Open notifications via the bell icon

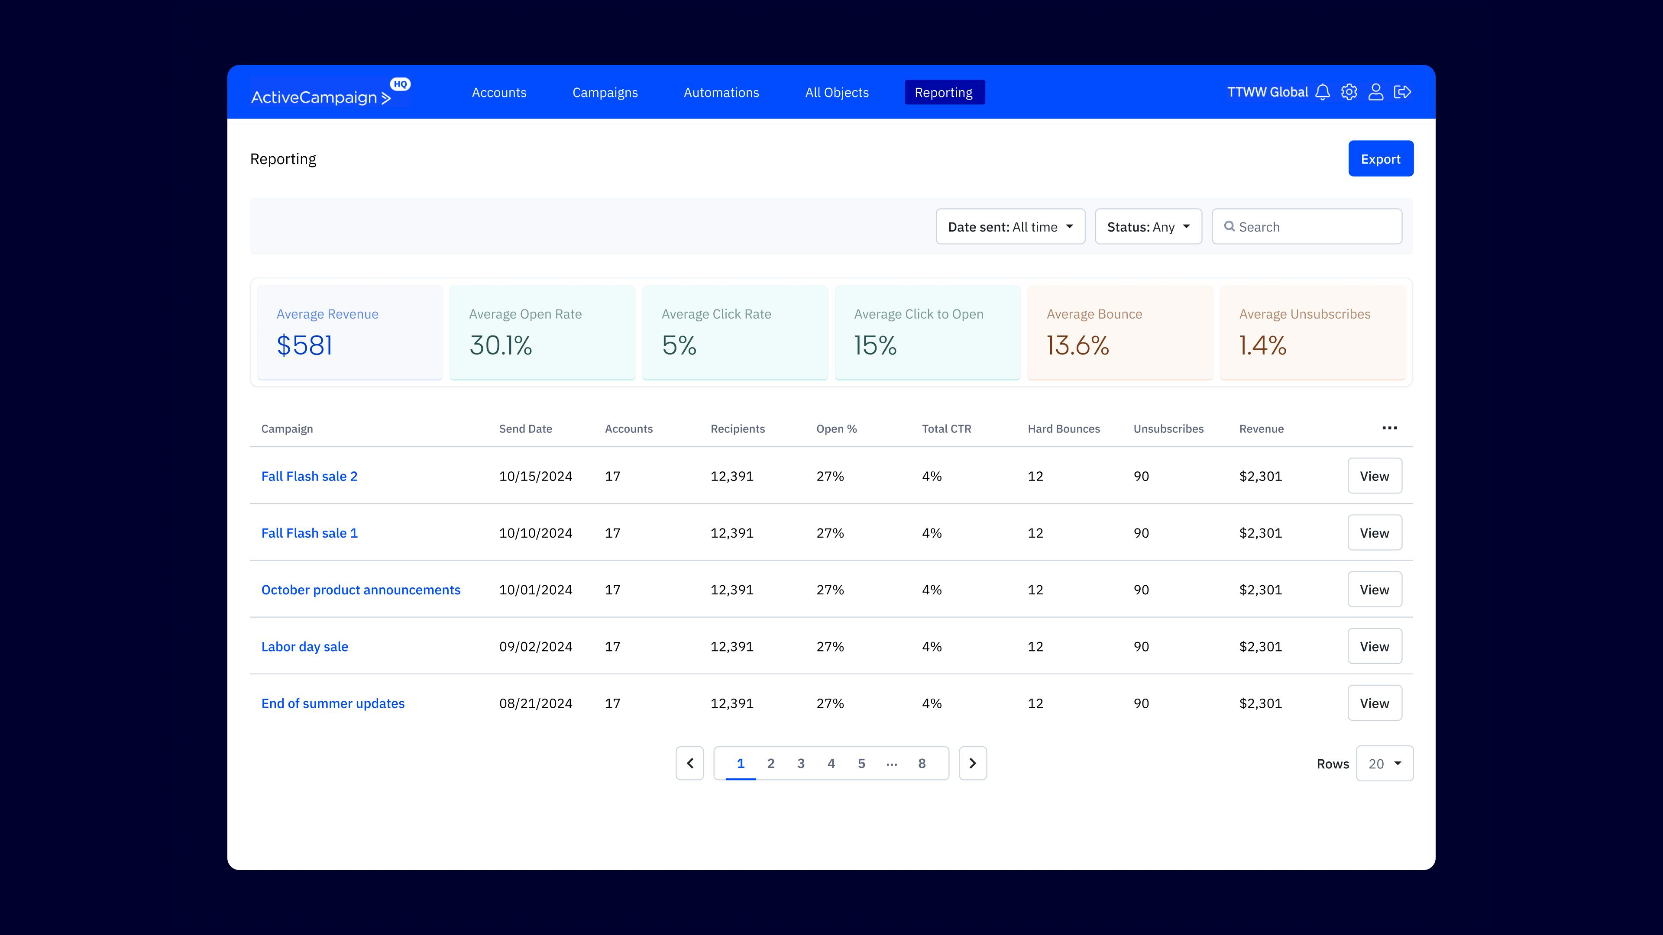pos(1322,92)
